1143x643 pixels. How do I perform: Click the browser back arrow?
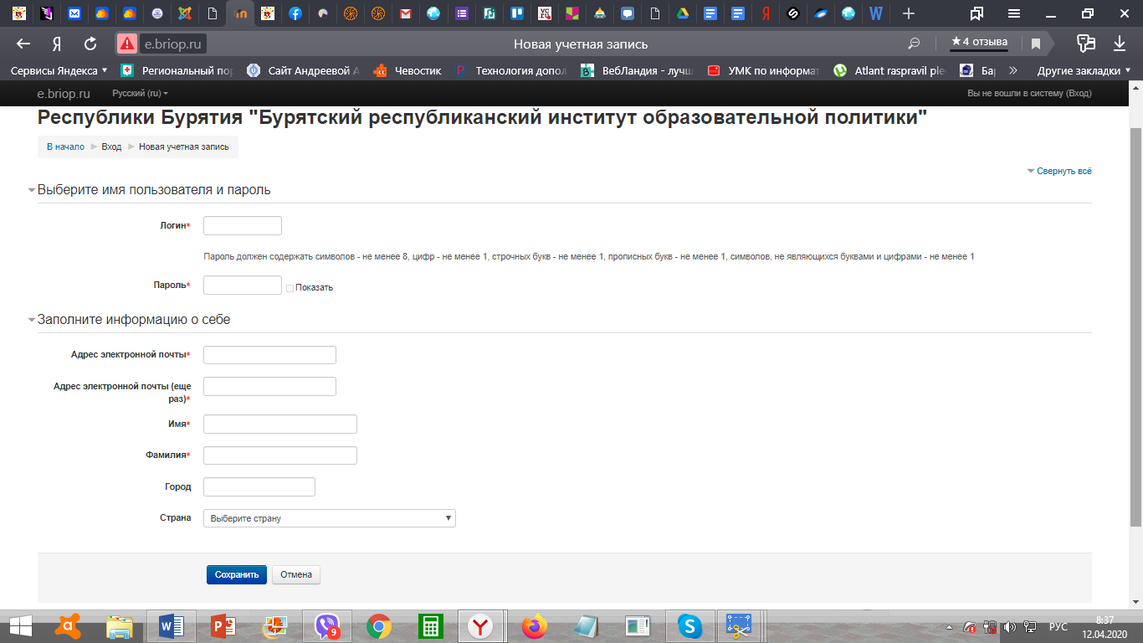pyautogui.click(x=23, y=44)
